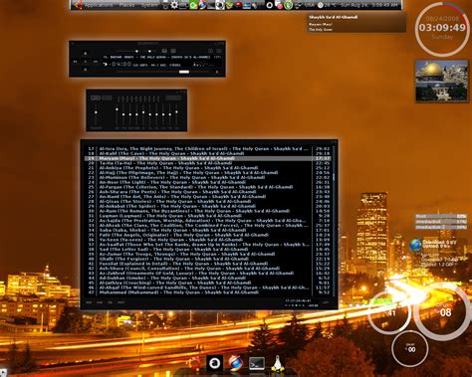This screenshot has width=472, height=377.
Task: Toggle the equalizer ON button
Action: (96, 97)
